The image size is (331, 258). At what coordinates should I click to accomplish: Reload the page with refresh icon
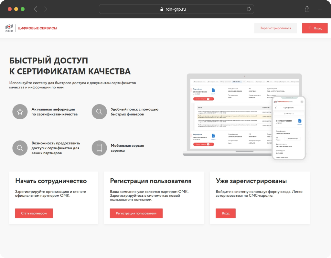click(x=249, y=9)
